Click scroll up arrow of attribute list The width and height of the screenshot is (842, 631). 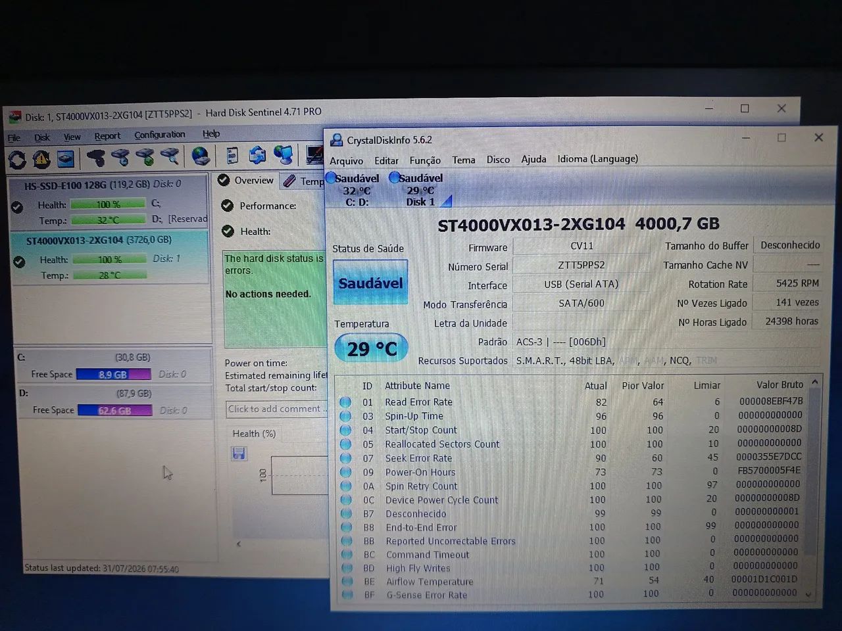[x=815, y=383]
